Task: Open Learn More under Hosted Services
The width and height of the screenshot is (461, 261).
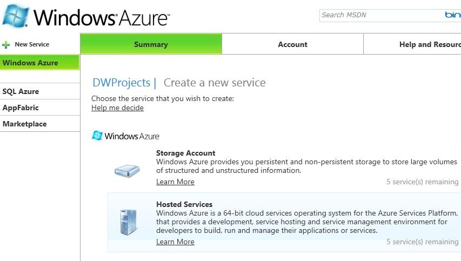Action: [175, 242]
